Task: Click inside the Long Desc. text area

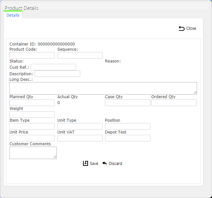Action: tap(103, 88)
